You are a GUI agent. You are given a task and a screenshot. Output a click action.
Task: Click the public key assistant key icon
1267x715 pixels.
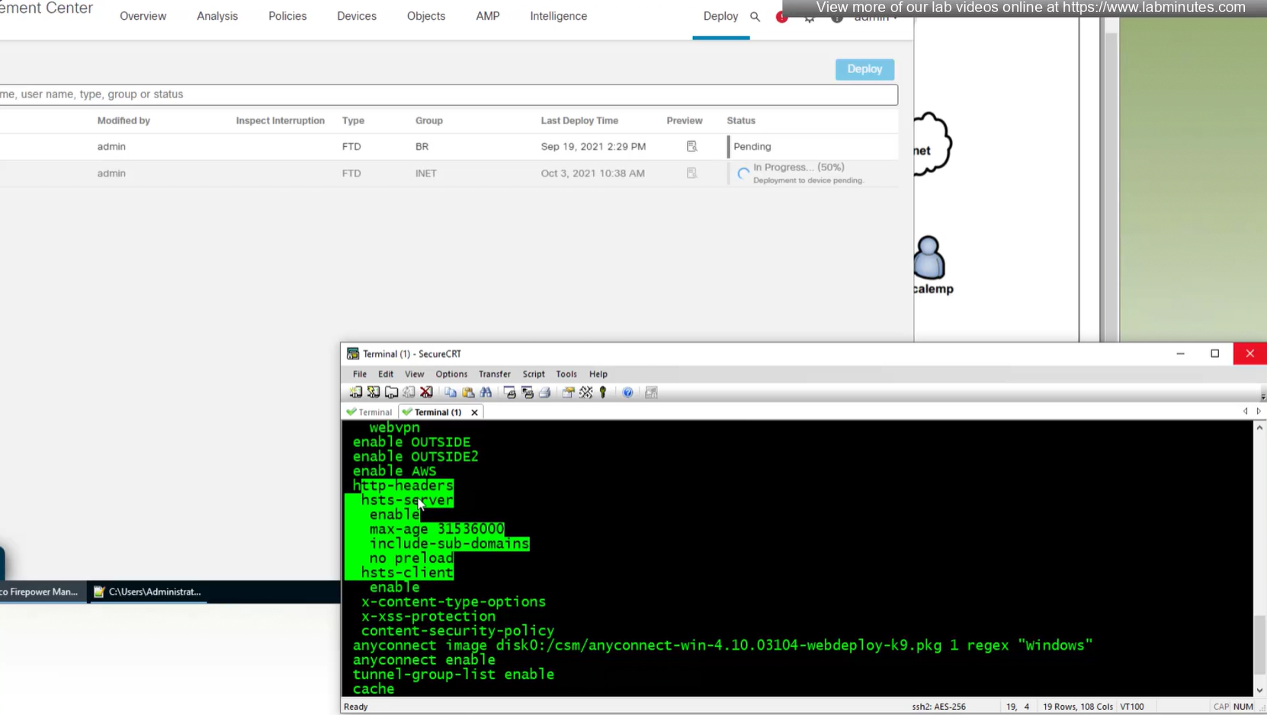(603, 392)
